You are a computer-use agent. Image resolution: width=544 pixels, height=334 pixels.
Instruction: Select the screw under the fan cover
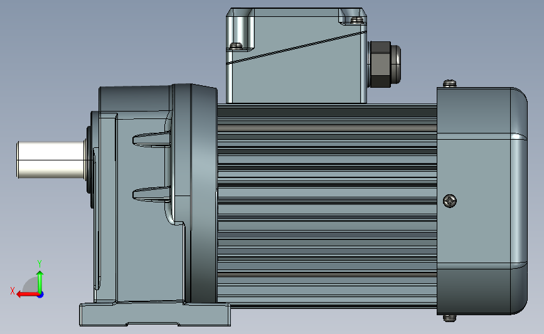pos(450,318)
